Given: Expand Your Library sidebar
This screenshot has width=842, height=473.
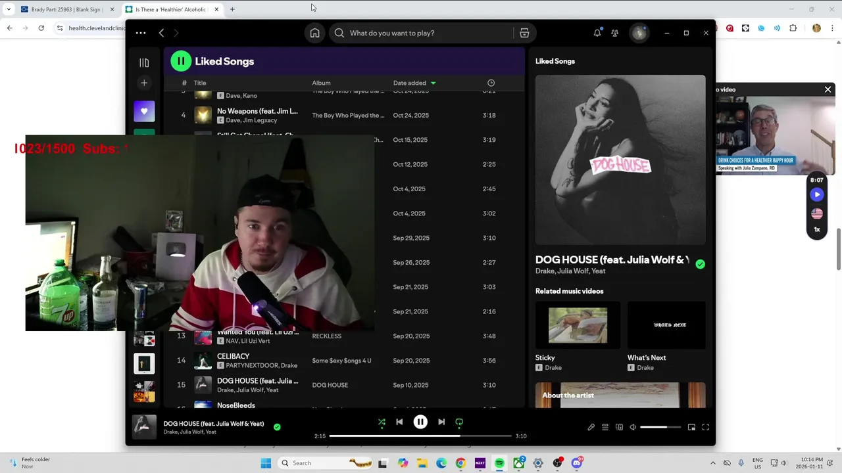Looking at the screenshot, I should tap(144, 62).
